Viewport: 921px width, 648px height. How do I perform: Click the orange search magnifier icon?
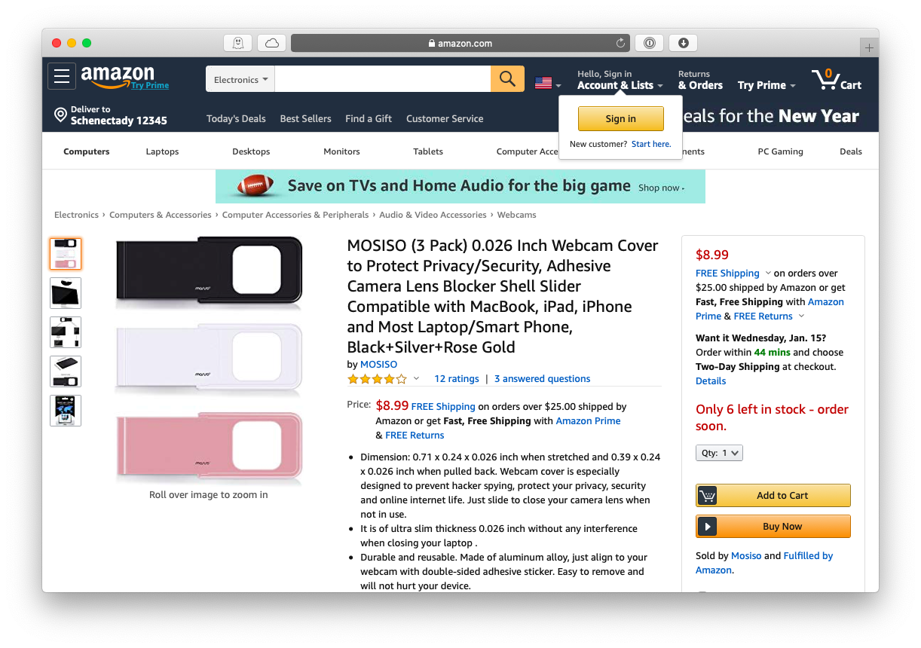tap(507, 78)
